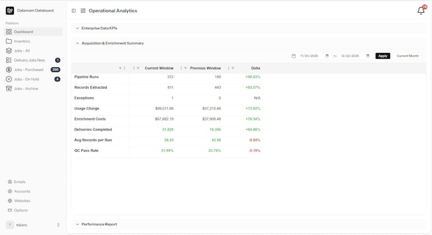Click the Delta column filter icon

pos(233,68)
